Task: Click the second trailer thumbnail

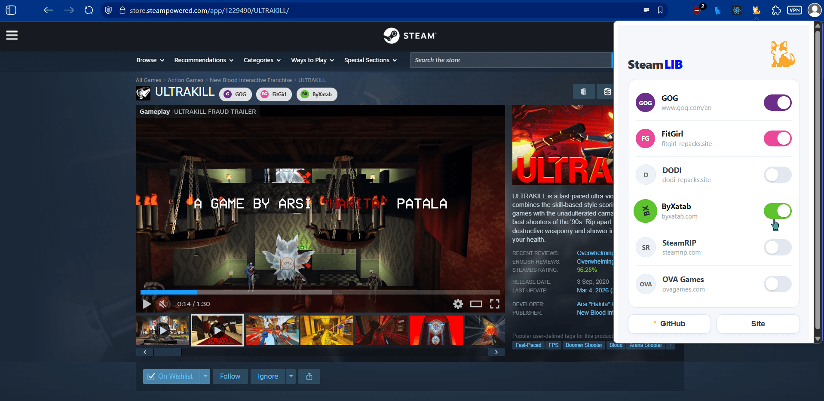Action: [217, 330]
